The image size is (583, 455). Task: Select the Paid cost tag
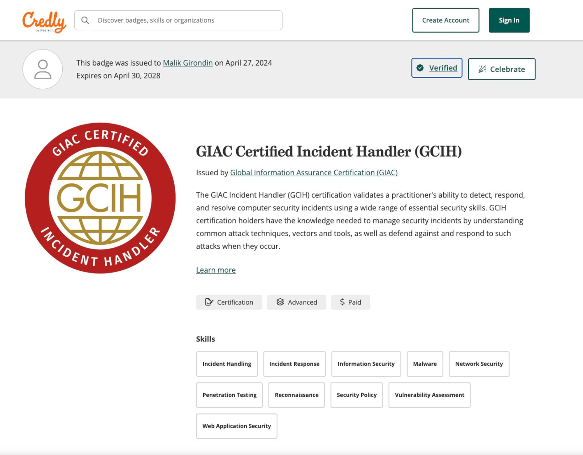350,302
